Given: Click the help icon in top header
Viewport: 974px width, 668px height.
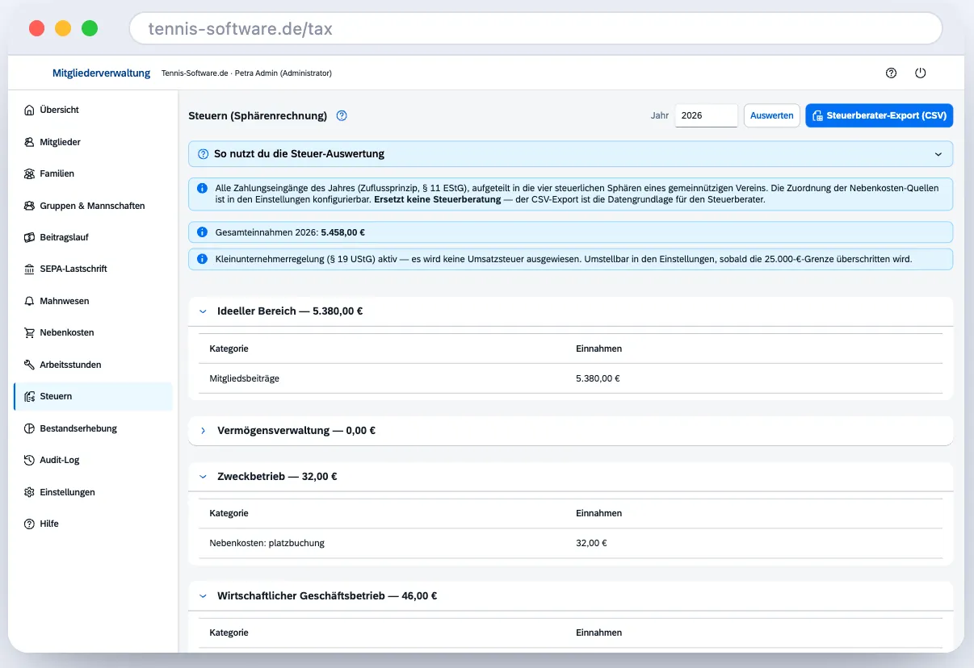Looking at the screenshot, I should click(892, 73).
